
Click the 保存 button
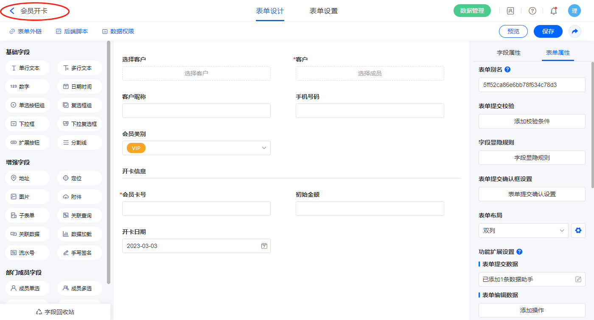[548, 31]
